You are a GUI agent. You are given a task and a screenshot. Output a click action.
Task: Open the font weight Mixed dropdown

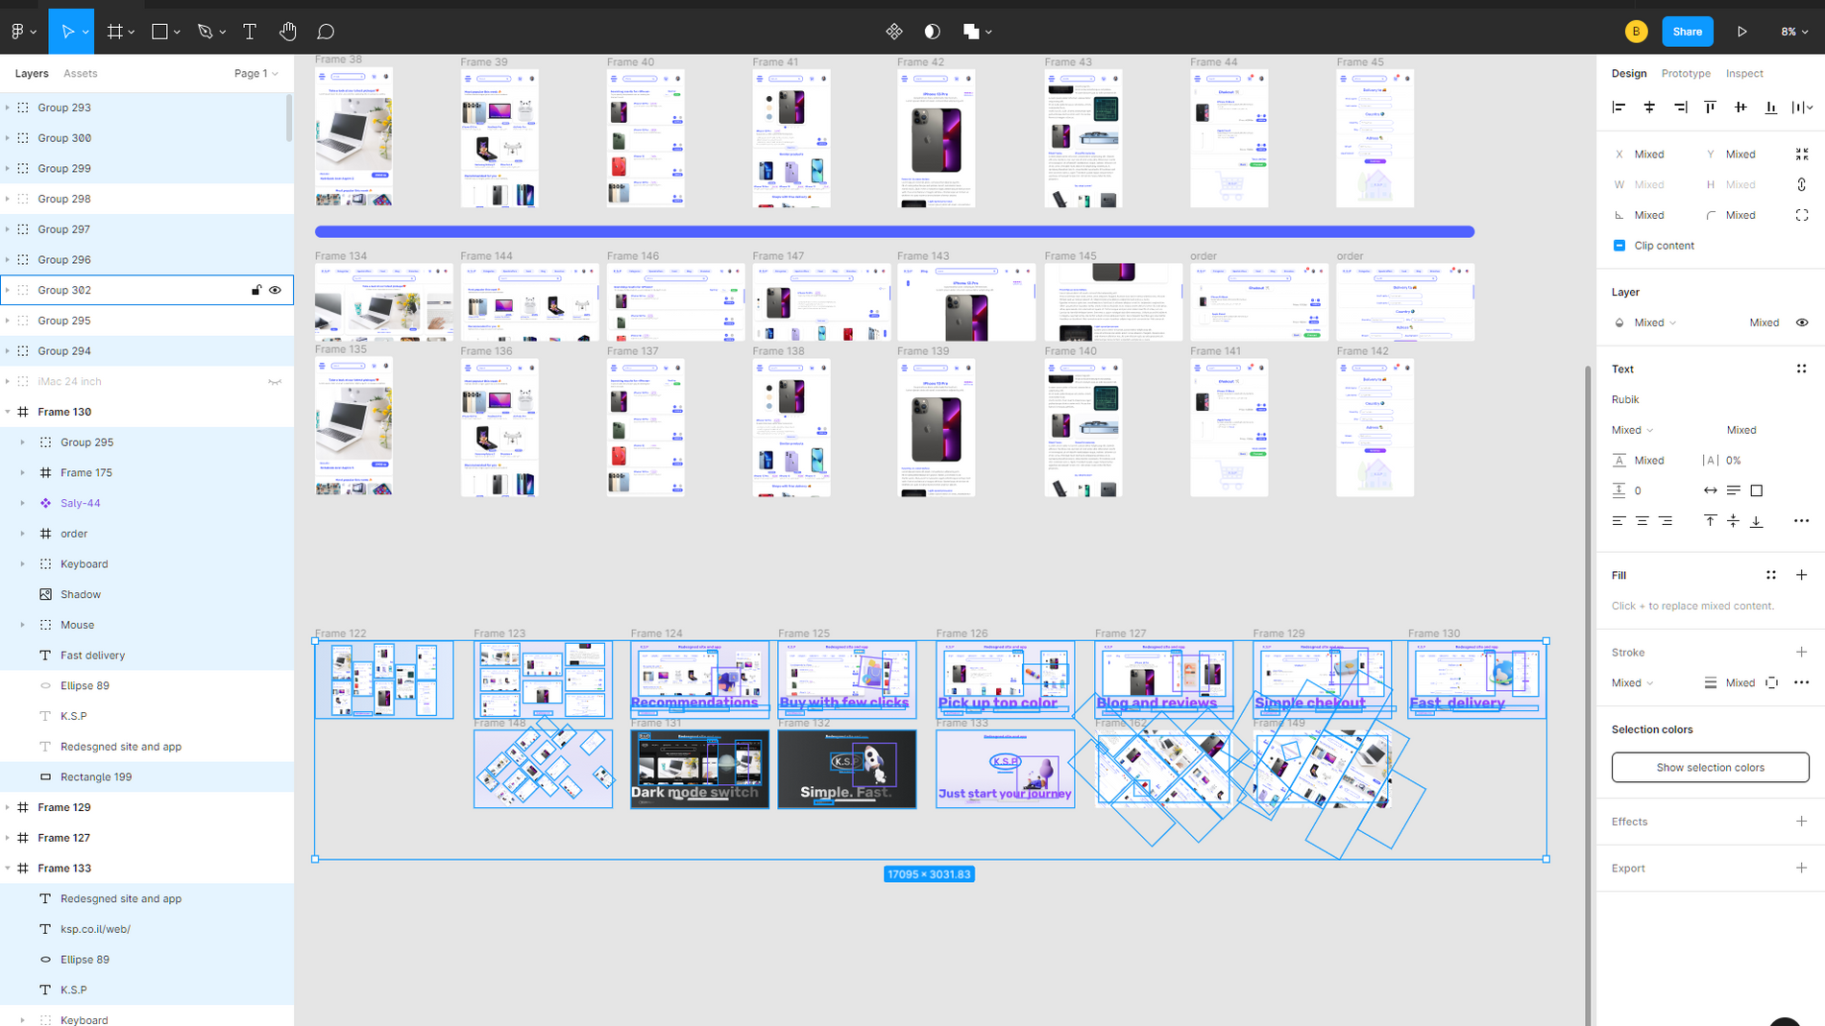point(1632,430)
